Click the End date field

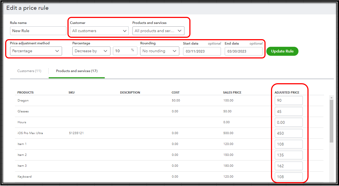click(x=243, y=51)
